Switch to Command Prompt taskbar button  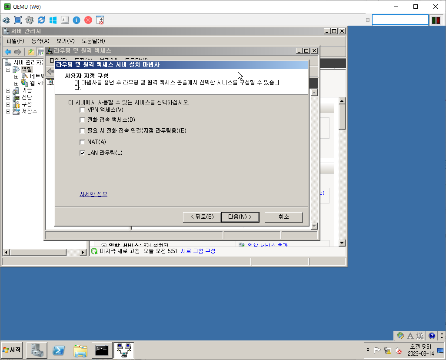[102, 350]
